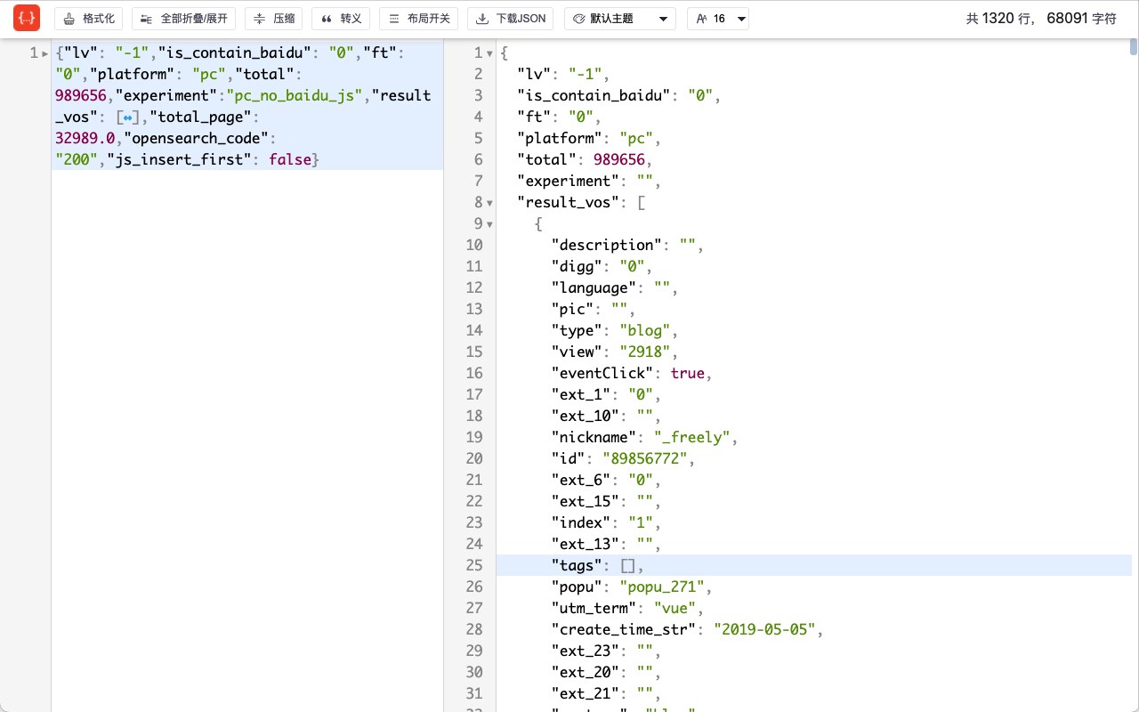The height and width of the screenshot is (712, 1139).
Task: Toggle 全部折叠/展开 fold all button
Action: (184, 19)
